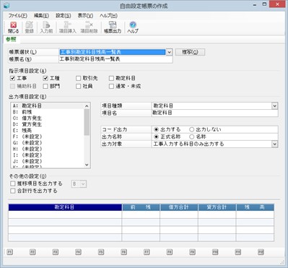Click the 項目挿入 toolbar icon
The height and width of the screenshot is (268, 288).
click(68, 27)
